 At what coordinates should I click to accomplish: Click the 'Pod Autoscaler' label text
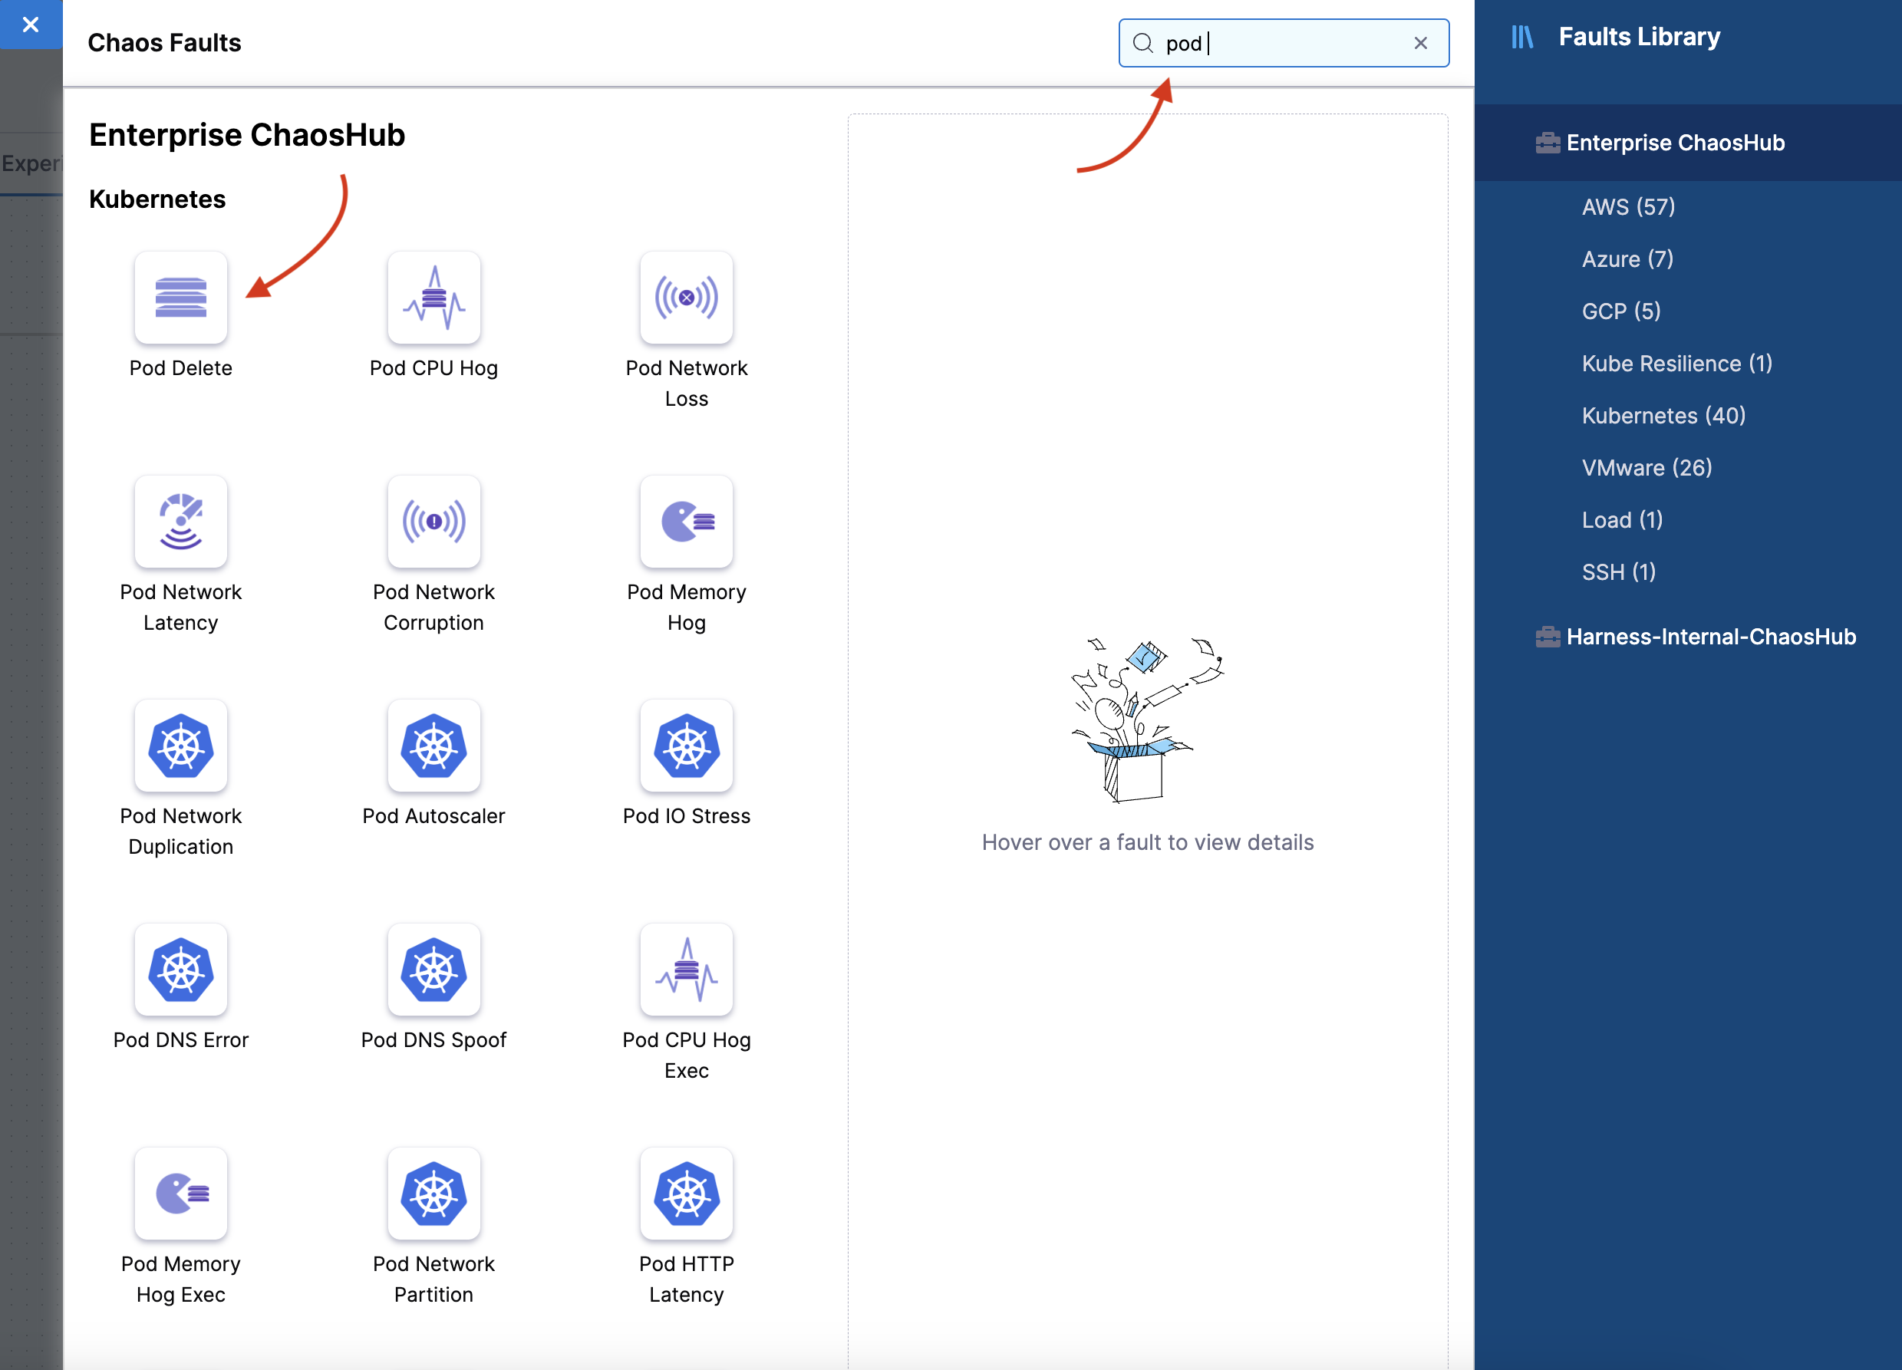(433, 816)
